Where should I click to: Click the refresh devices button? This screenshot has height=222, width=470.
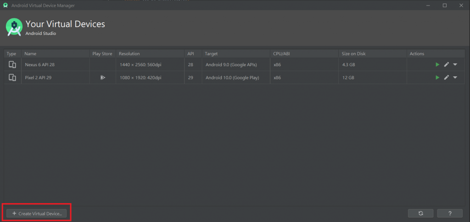tap(420, 213)
